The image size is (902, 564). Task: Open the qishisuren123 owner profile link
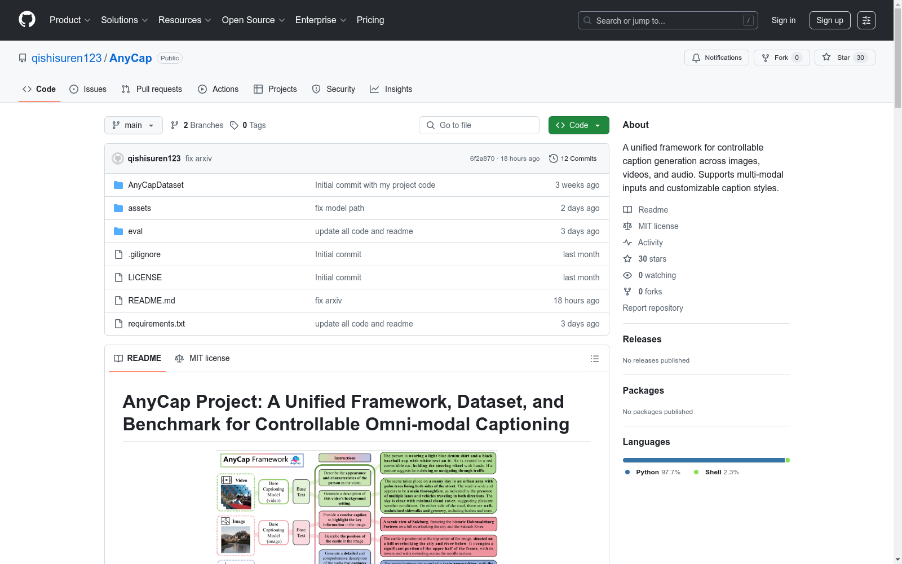(67, 58)
